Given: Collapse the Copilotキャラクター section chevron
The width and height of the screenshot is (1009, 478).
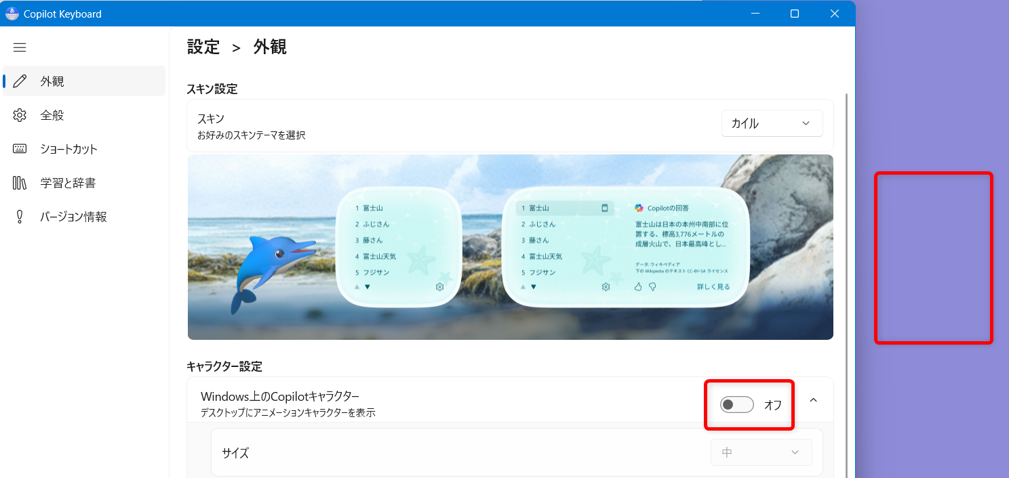Looking at the screenshot, I should point(814,400).
